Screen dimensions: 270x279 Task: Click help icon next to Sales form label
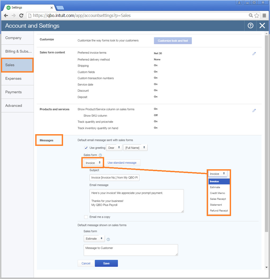pyautogui.click(x=100, y=155)
